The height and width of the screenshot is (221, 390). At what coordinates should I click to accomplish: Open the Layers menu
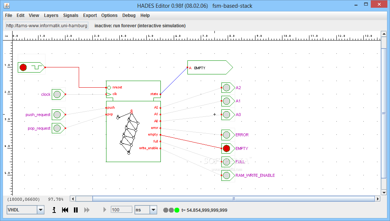tap(51, 15)
